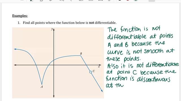This screenshot has height=101, width=181.
Task: Select point label "A" on the graph
Action: (x=42, y=87)
